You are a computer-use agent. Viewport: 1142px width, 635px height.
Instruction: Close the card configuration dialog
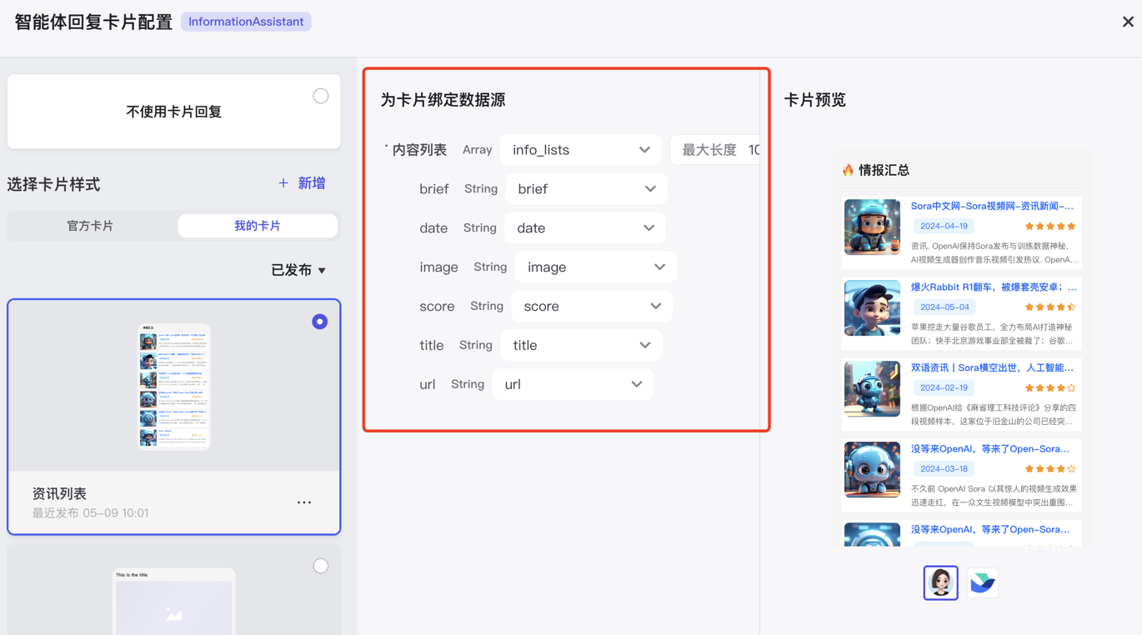[x=1128, y=22]
